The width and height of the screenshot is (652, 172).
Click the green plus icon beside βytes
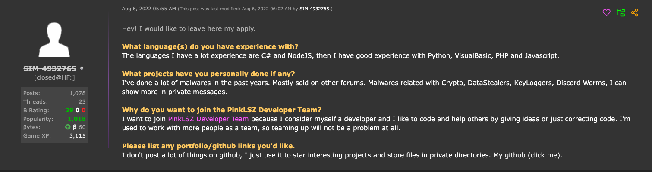pyautogui.click(x=68, y=127)
